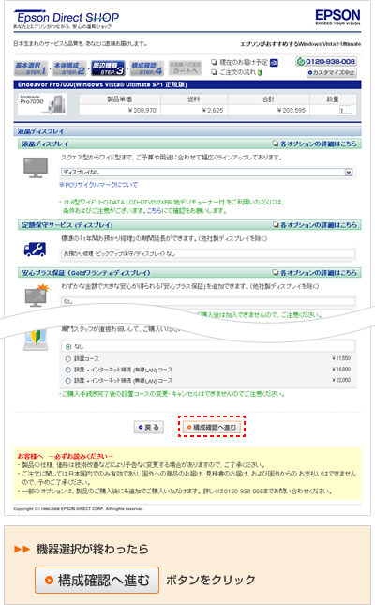Click the broken monitor warranty icon
The height and width of the screenshot is (605, 375).
pos(37,295)
